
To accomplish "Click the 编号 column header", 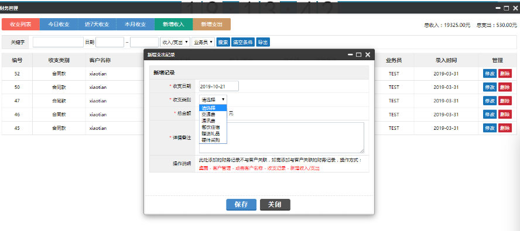I will point(17,60).
